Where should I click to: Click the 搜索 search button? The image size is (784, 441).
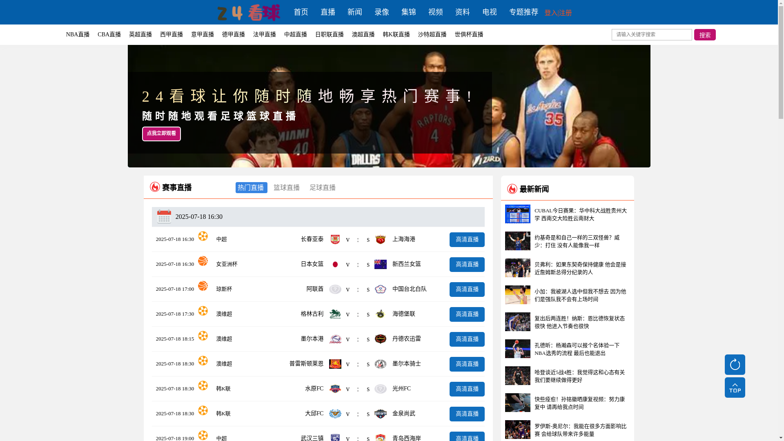[x=705, y=35]
